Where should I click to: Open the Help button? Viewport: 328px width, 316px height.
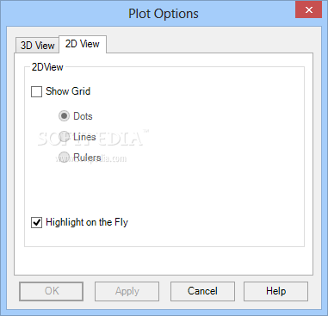pos(275,291)
